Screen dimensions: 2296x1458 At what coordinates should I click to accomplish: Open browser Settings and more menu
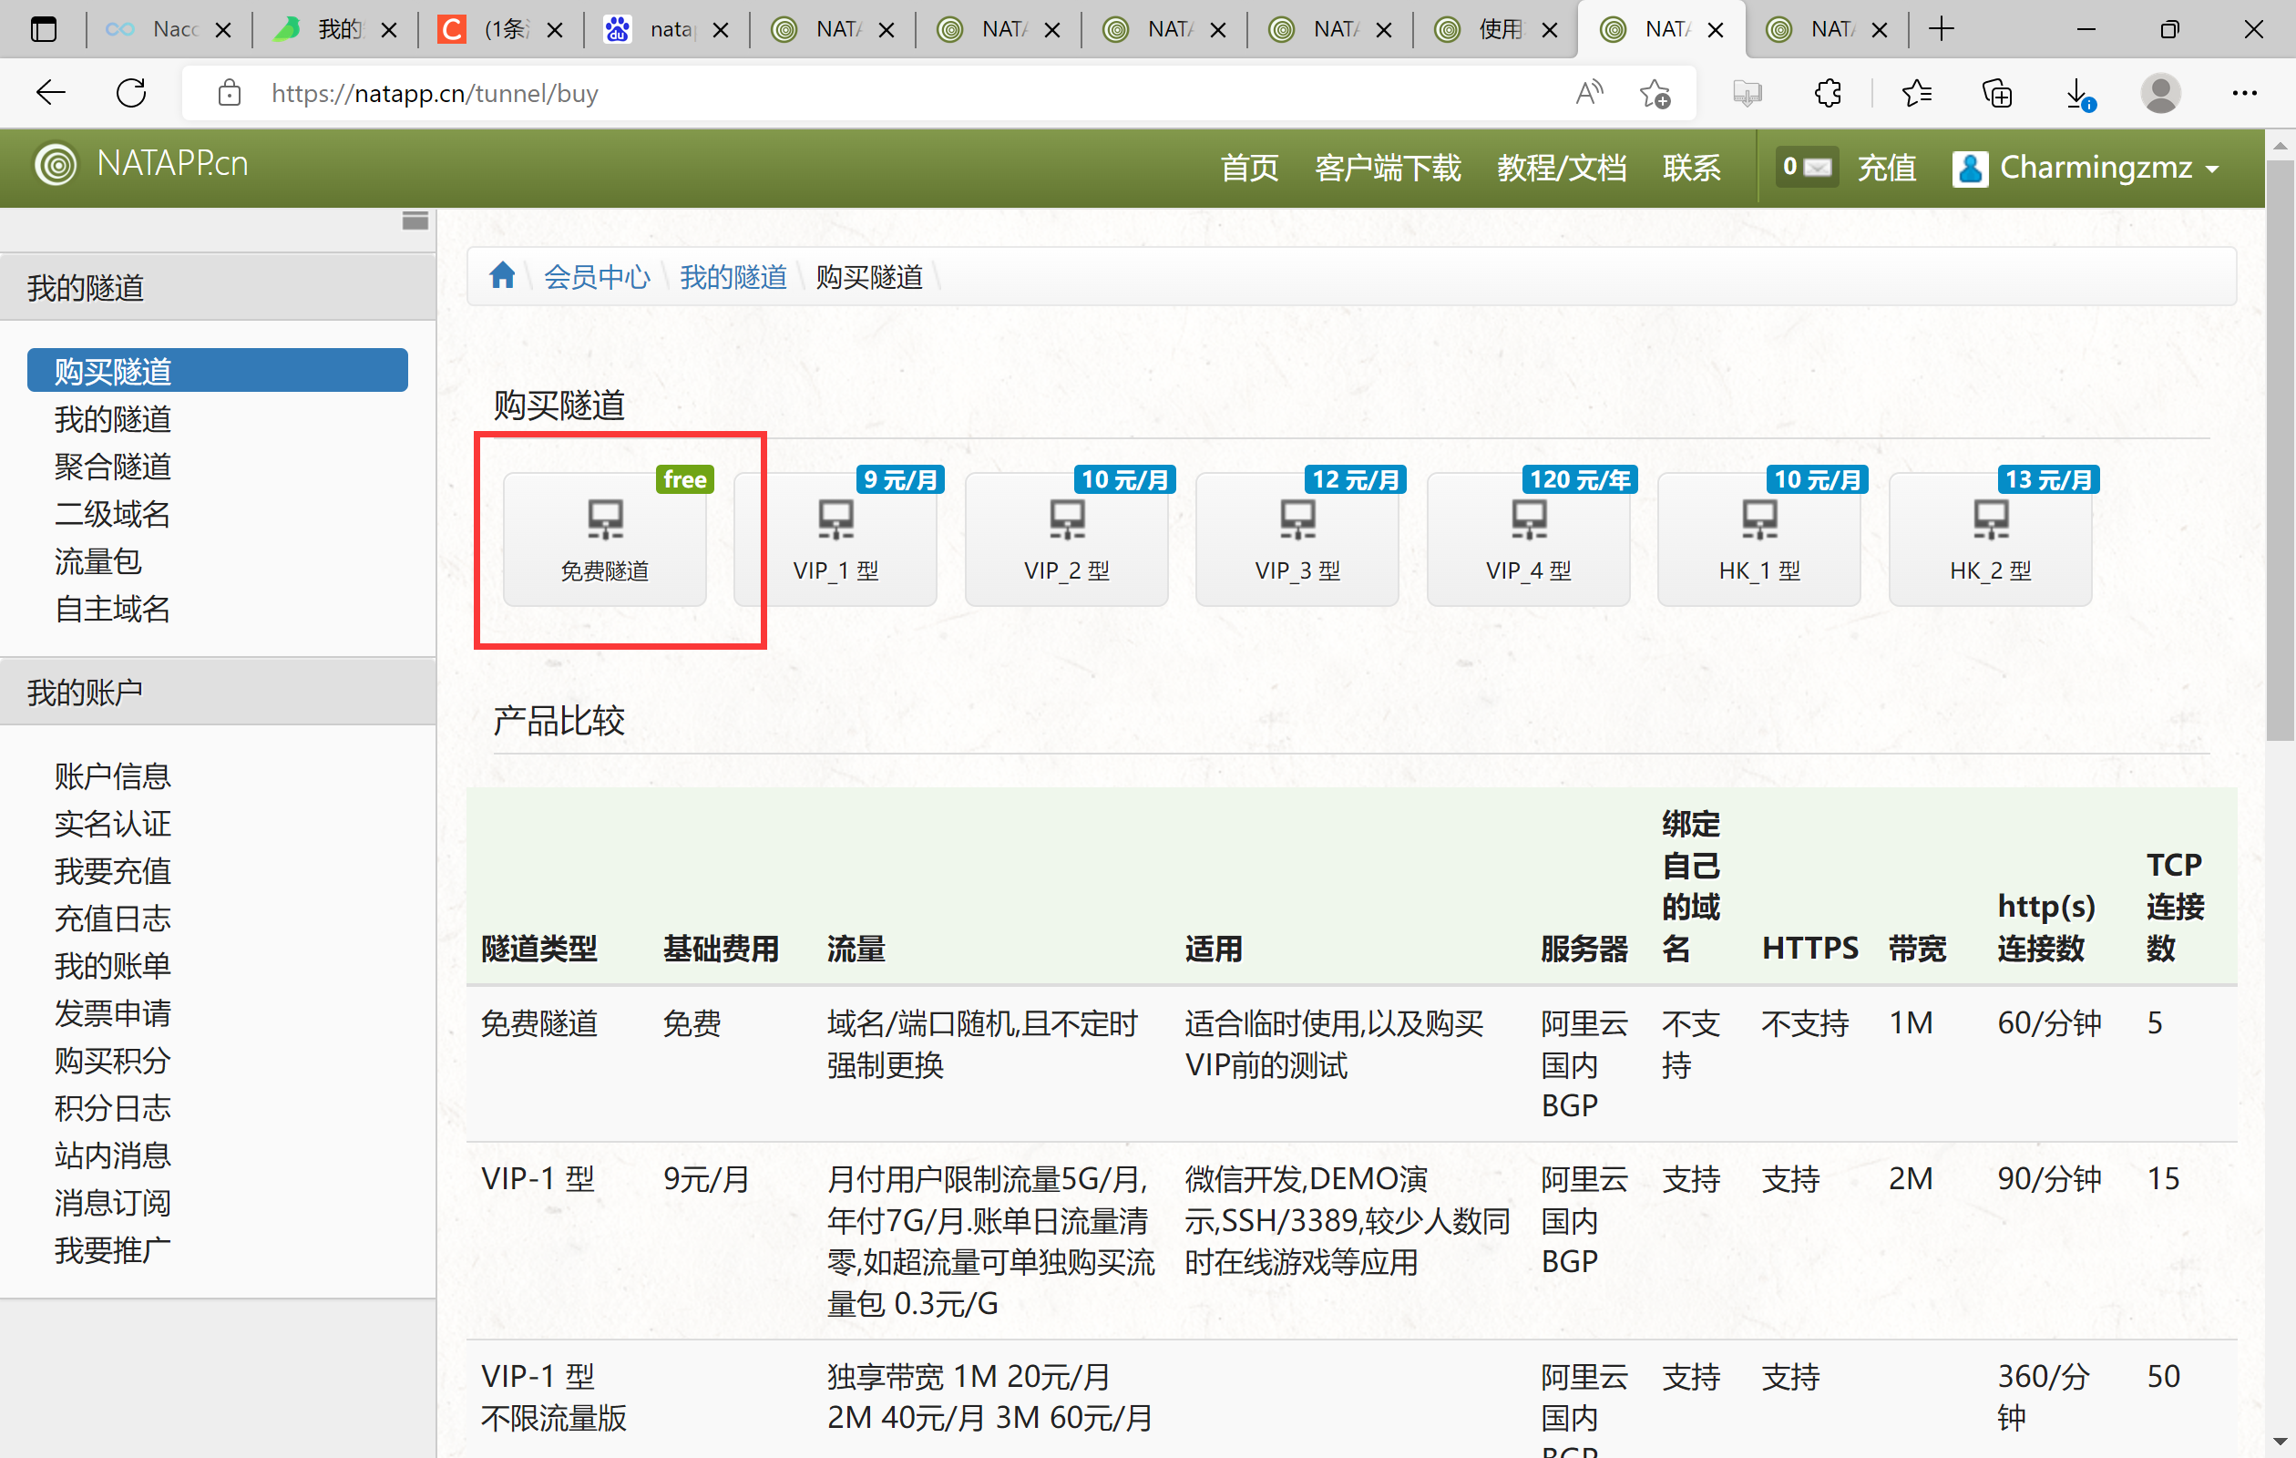(x=2243, y=93)
